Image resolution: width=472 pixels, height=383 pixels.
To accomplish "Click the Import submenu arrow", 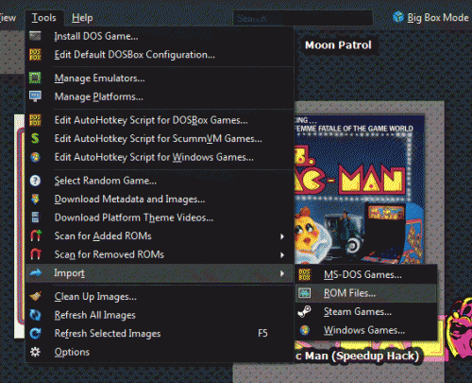I will [282, 273].
